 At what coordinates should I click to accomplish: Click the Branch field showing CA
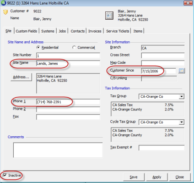pyautogui.click(x=163, y=48)
